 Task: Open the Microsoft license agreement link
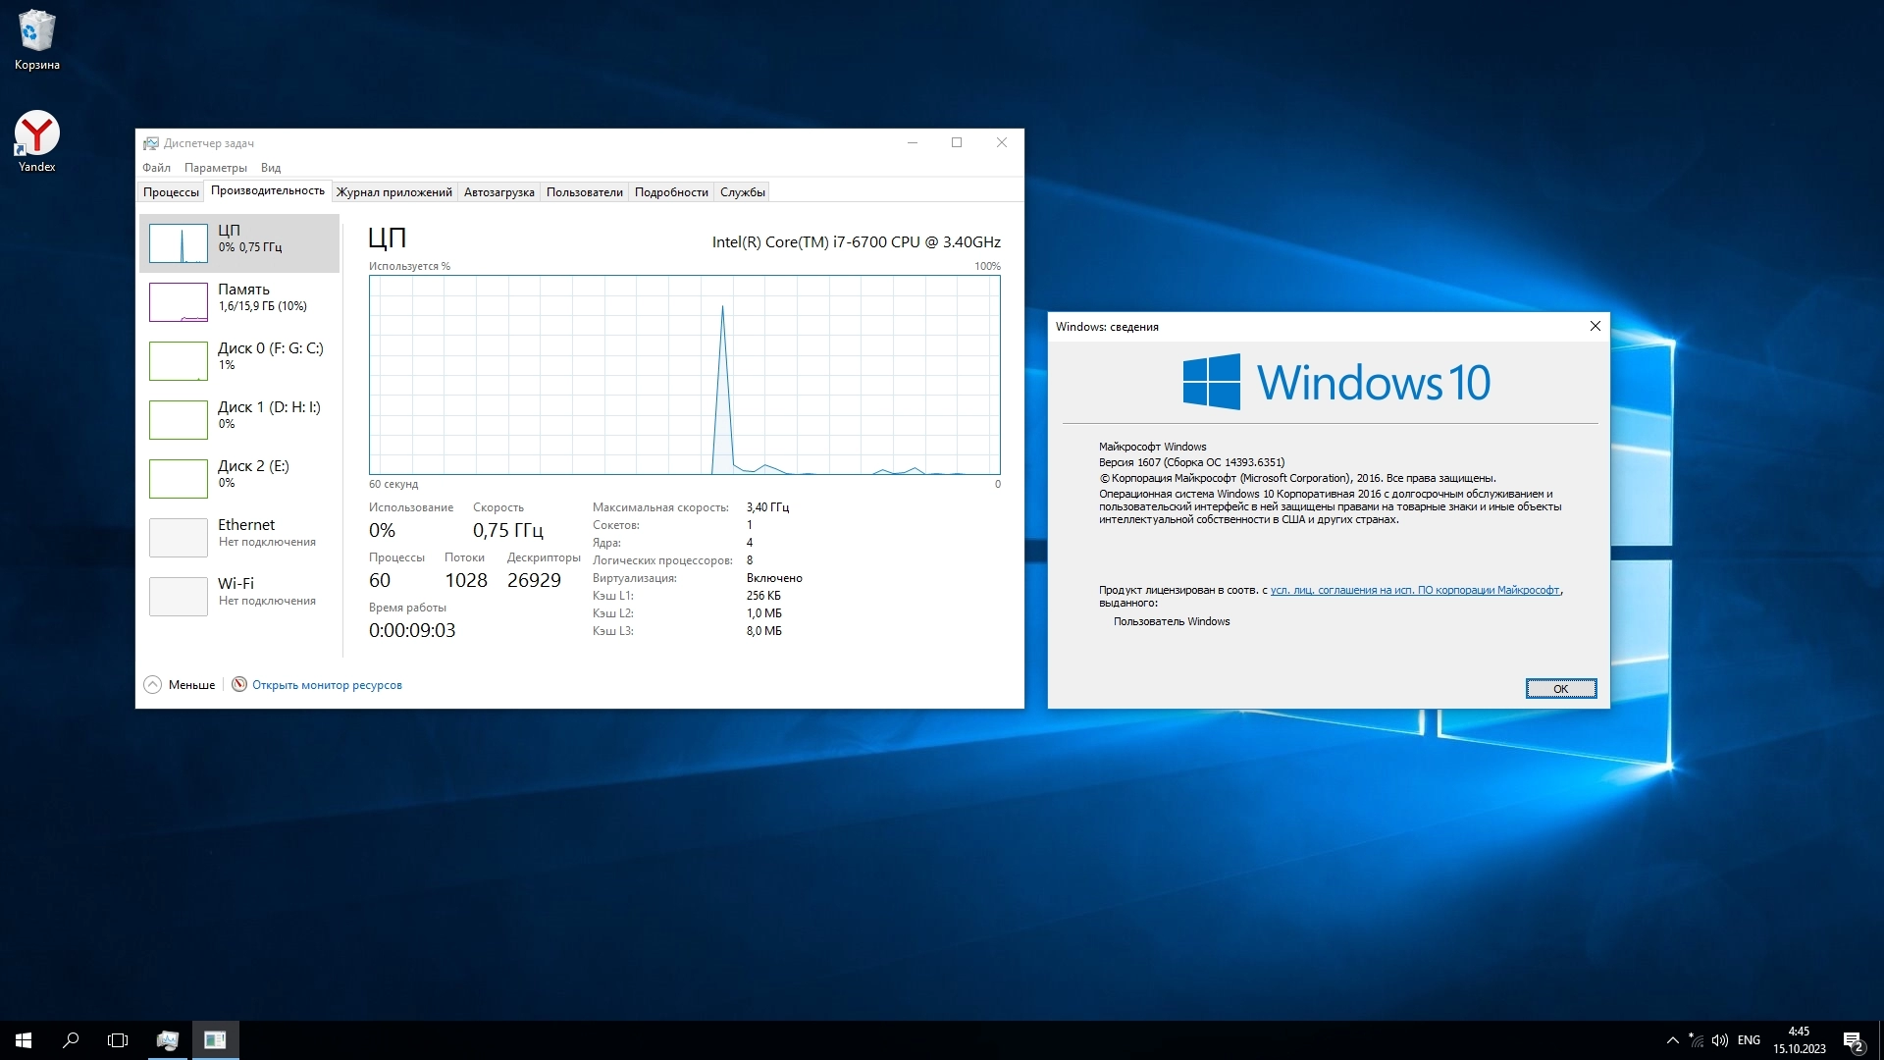coord(1414,590)
